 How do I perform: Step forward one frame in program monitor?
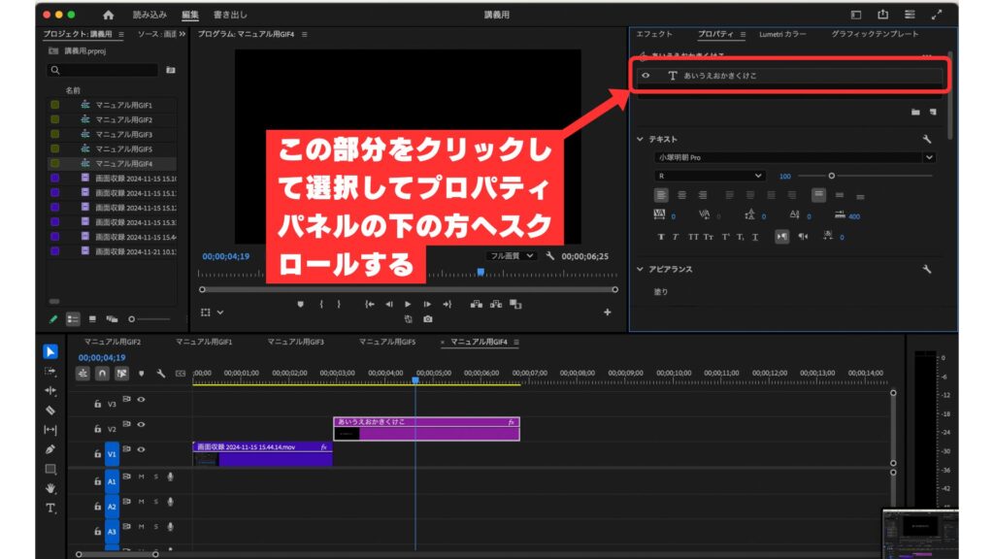[x=427, y=304]
